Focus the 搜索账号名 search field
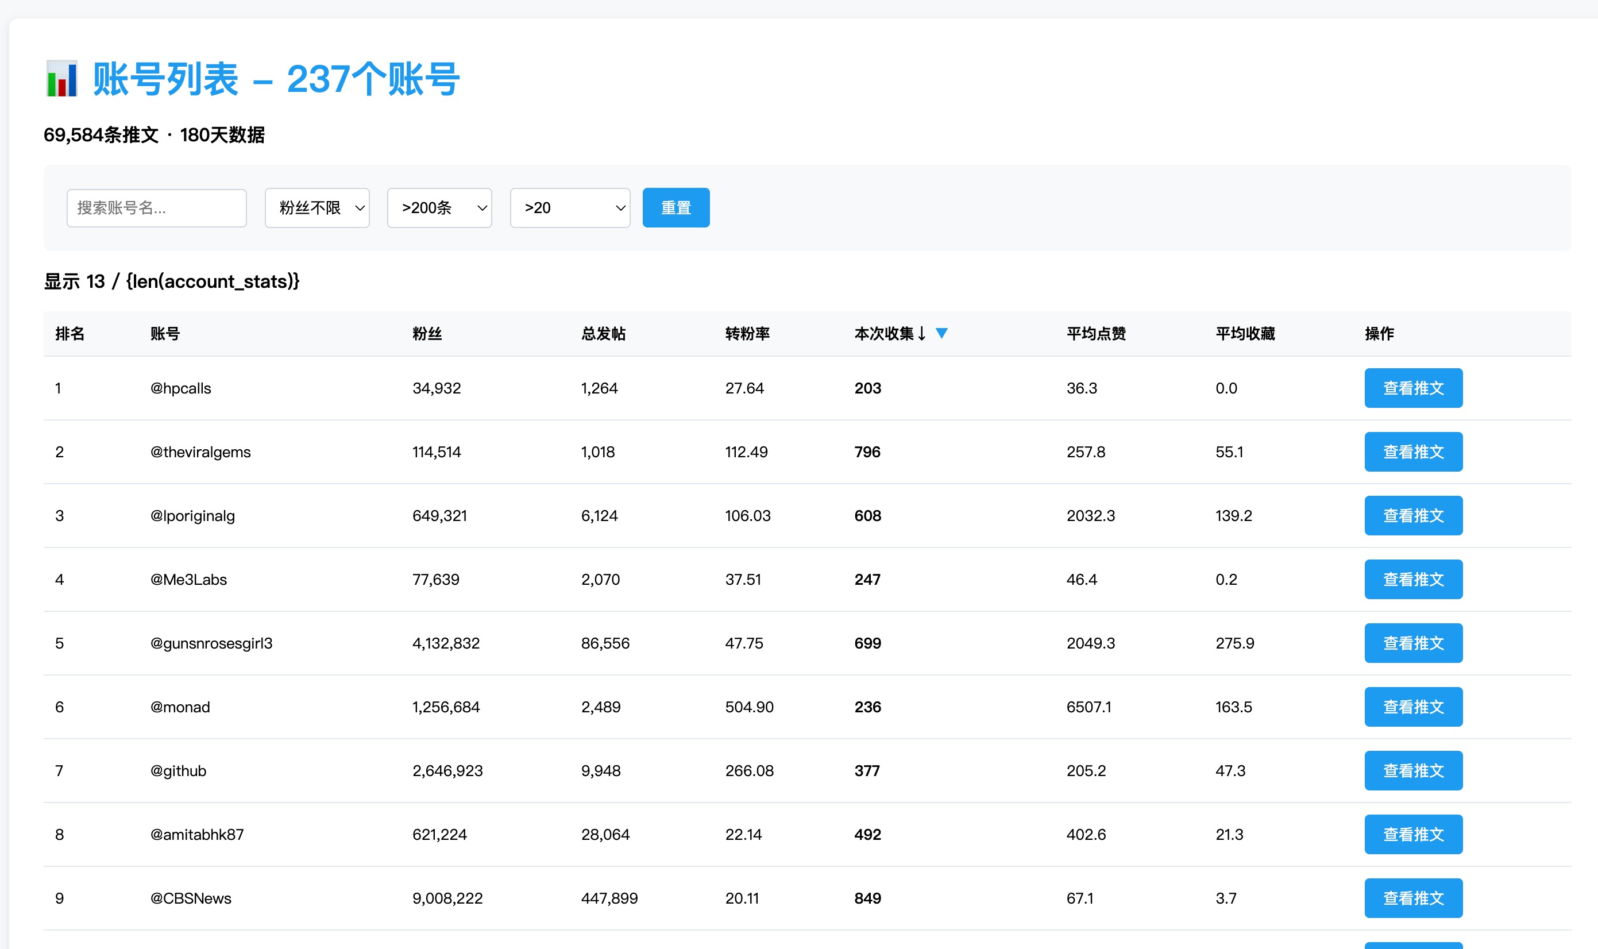 [157, 208]
